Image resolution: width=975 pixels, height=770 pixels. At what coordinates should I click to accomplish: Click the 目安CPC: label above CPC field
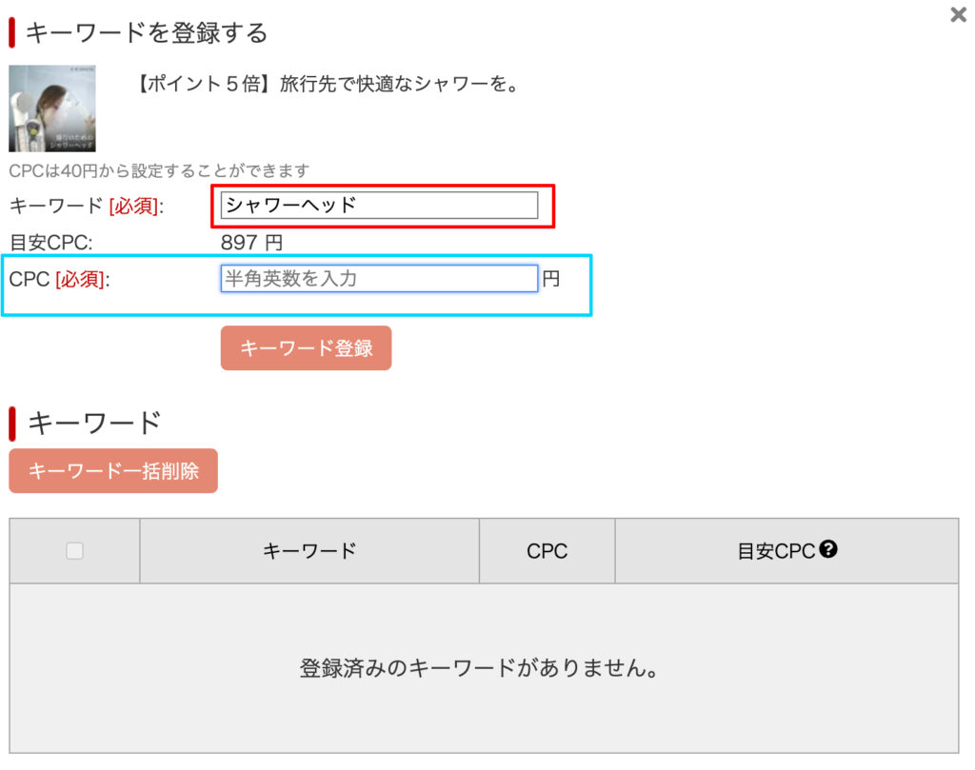[x=51, y=243]
